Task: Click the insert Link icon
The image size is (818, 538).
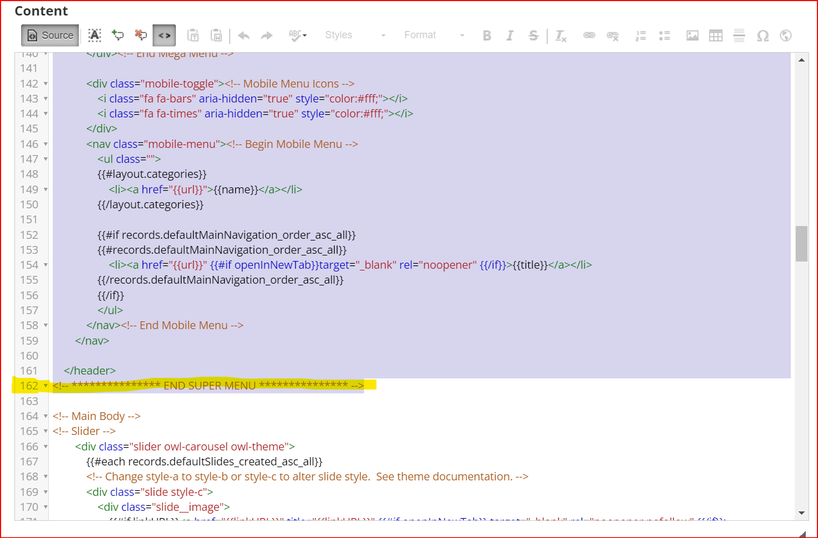Action: [589, 35]
